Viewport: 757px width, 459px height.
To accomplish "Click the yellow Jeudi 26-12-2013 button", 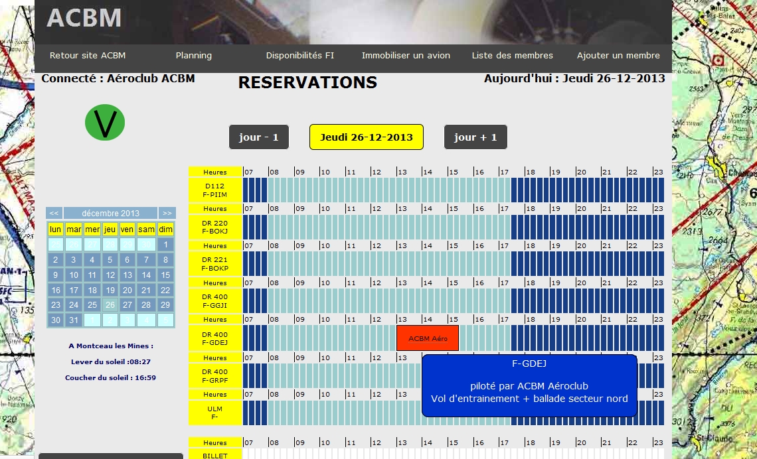I will coord(366,137).
